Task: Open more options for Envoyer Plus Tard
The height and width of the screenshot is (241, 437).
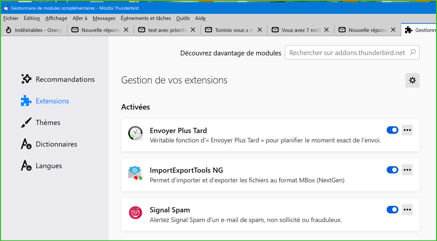Action: [407, 130]
